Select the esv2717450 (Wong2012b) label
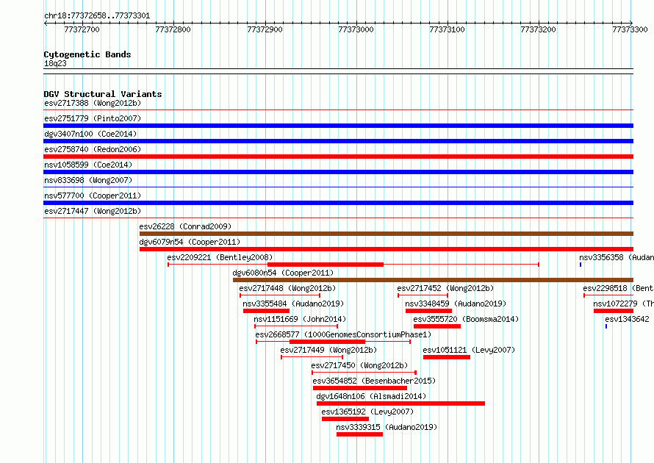Image resolution: width=654 pixels, height=463 pixels. coord(359,365)
